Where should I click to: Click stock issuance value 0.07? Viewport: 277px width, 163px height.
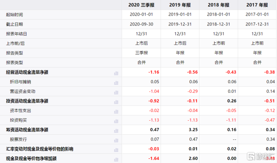point(155,139)
